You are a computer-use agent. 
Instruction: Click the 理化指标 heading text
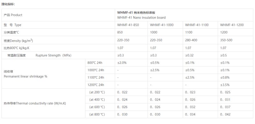8,4
